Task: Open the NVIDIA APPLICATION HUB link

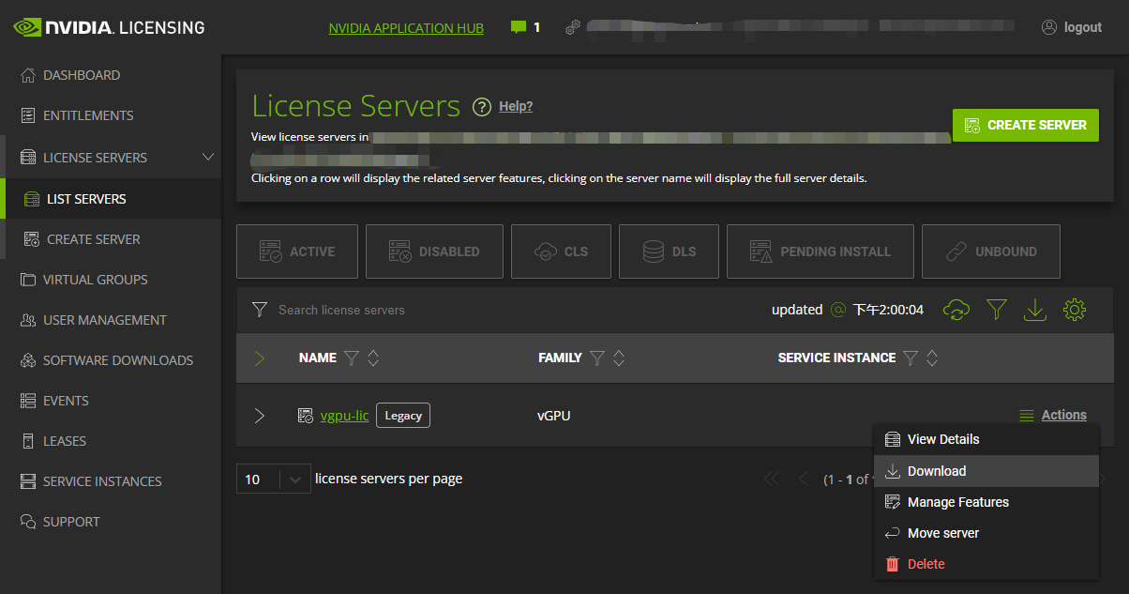Action: coord(406,28)
